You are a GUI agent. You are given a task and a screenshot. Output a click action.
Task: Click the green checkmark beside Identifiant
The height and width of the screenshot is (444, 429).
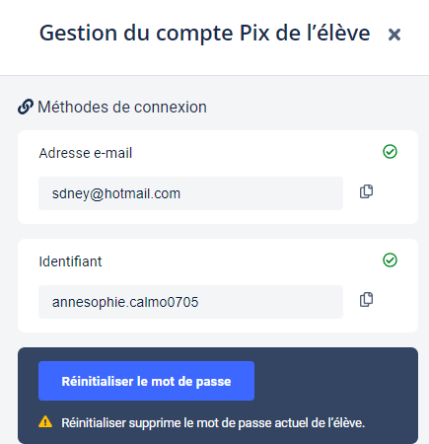pyautogui.click(x=390, y=260)
